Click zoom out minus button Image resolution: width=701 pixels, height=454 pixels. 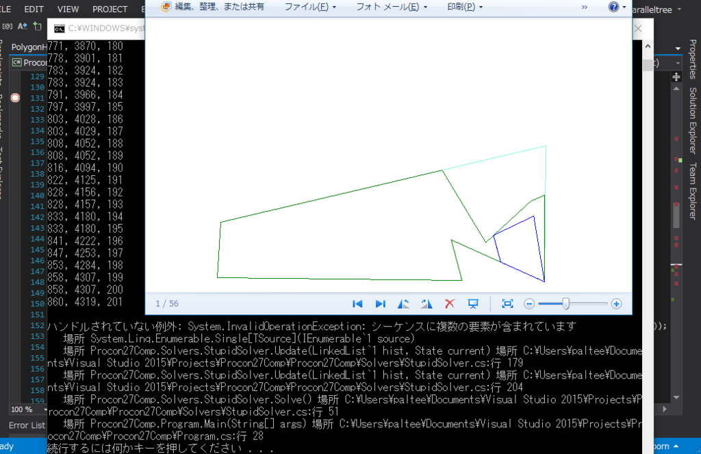(529, 303)
